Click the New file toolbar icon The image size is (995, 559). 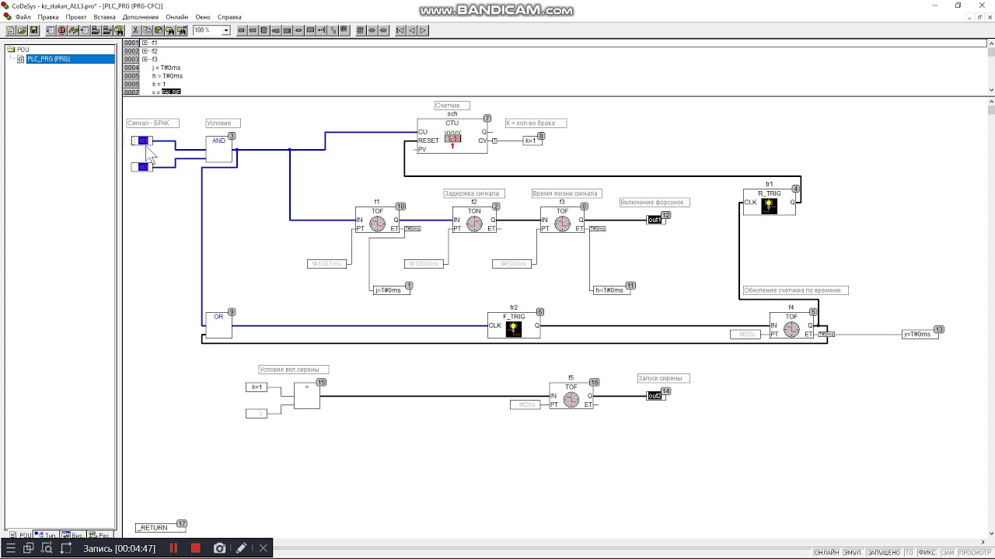(x=11, y=30)
